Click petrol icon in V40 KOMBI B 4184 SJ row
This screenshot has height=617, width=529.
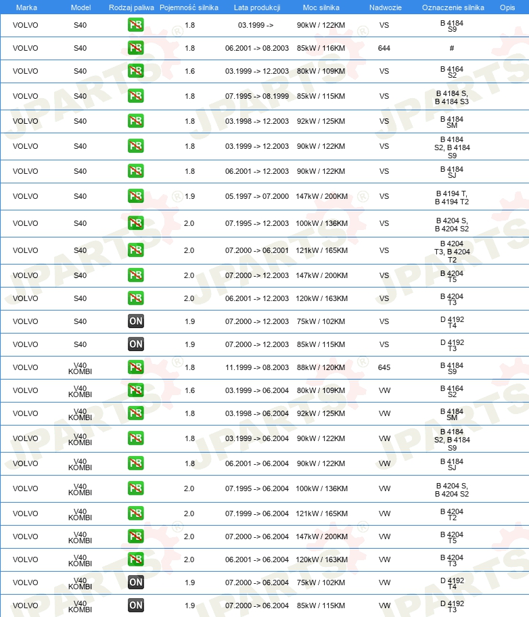click(136, 463)
